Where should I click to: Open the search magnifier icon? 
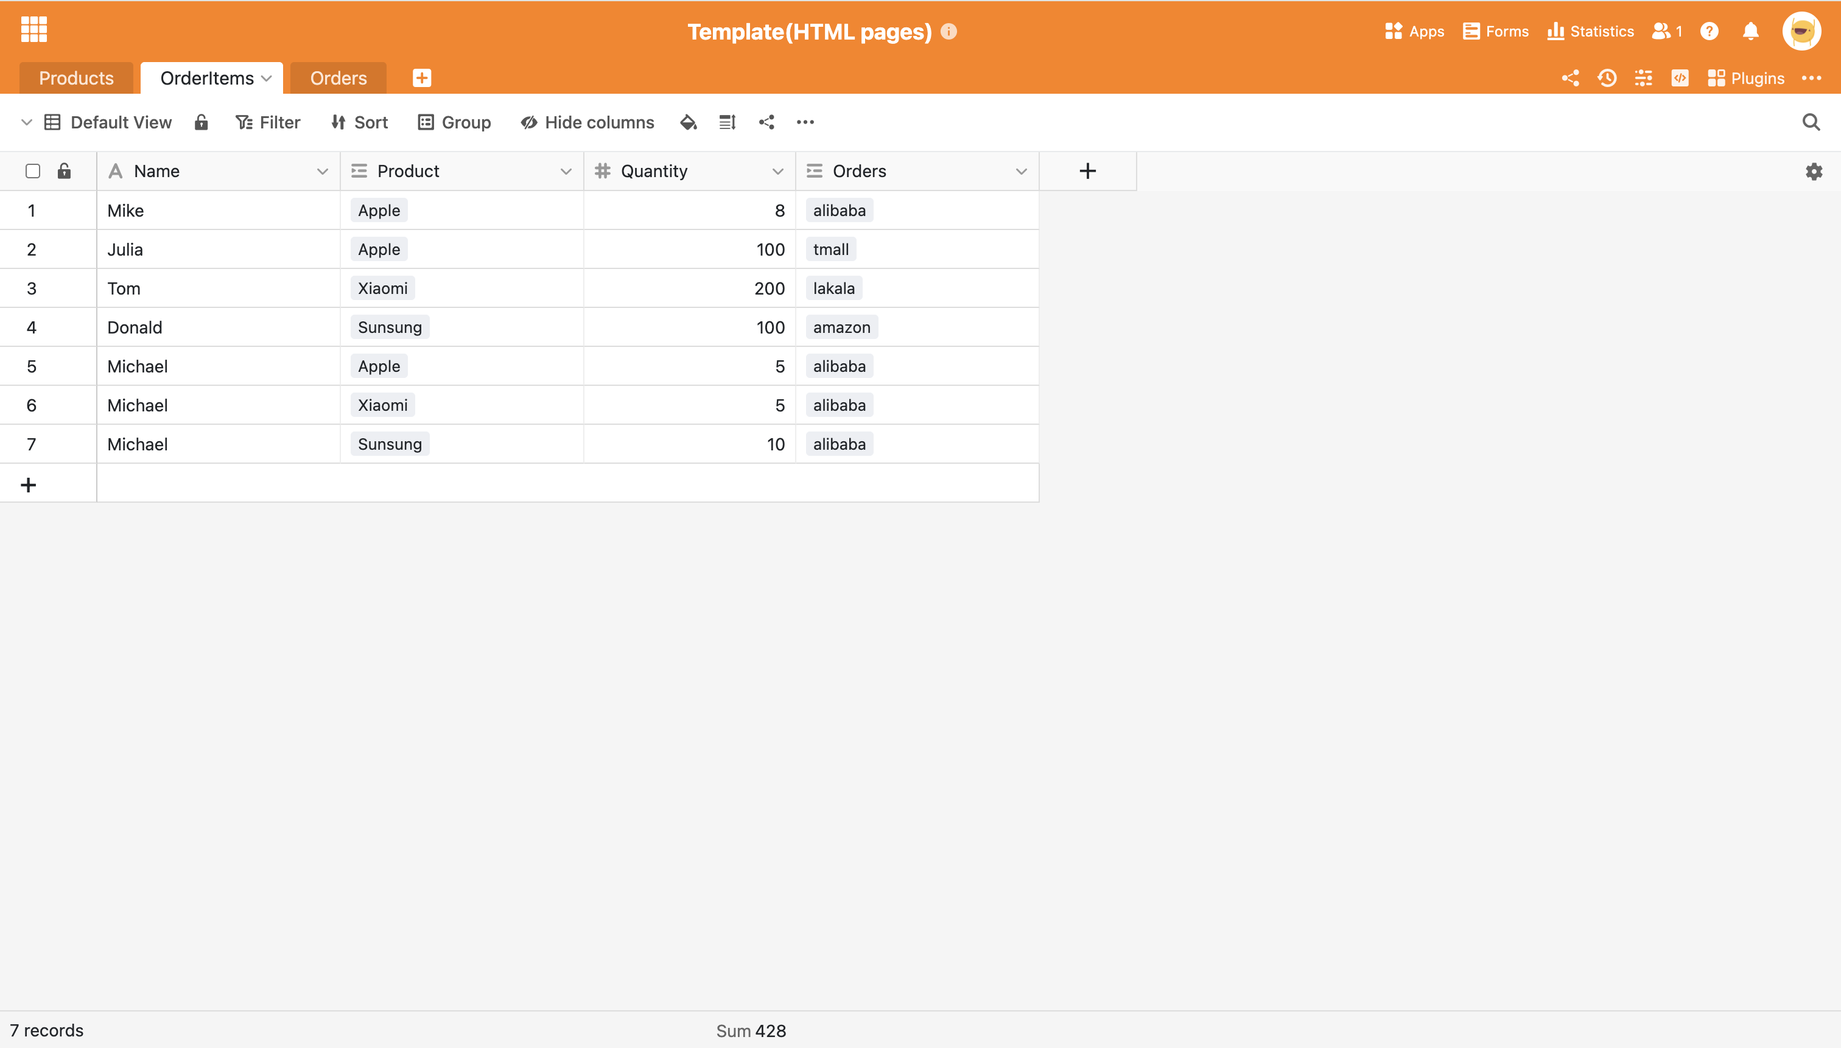coord(1811,122)
